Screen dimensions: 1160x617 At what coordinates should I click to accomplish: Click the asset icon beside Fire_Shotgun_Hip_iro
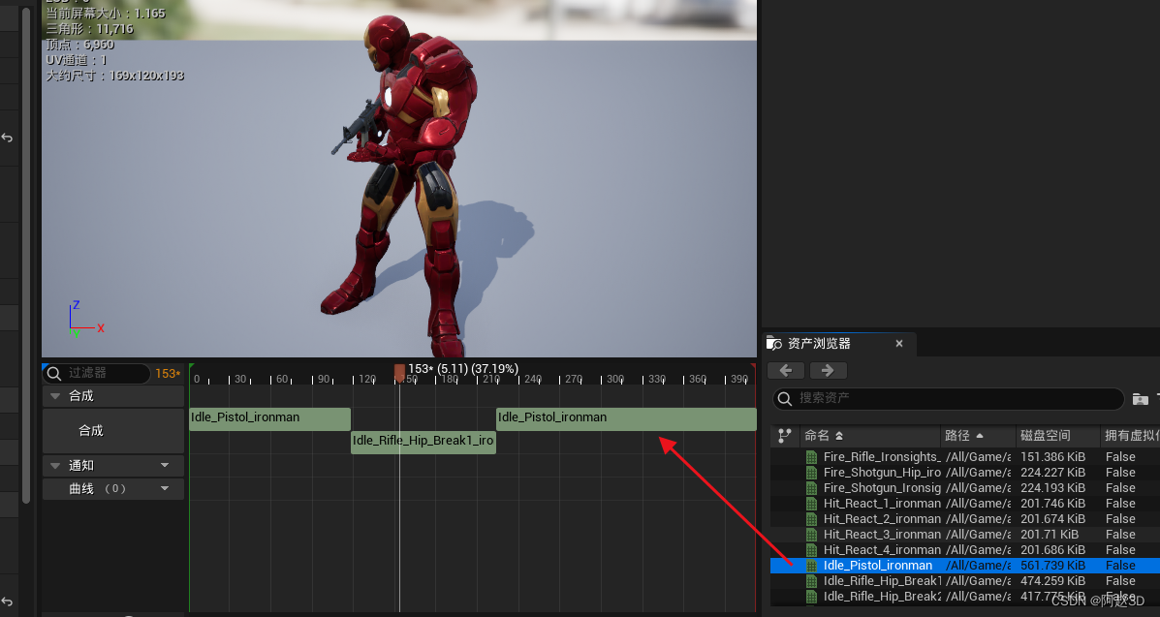[x=811, y=473]
